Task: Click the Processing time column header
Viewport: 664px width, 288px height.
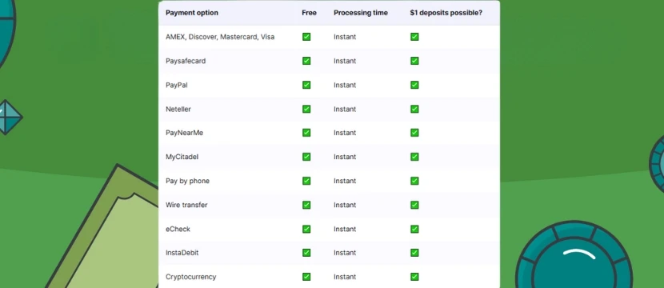Action: 360,13
